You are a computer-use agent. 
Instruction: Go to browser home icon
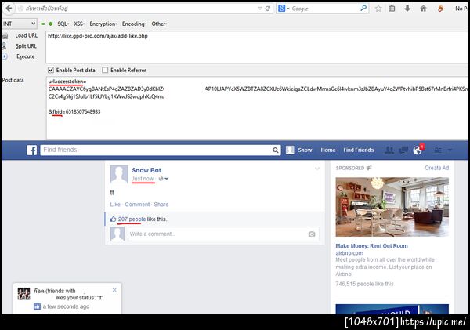coord(423,9)
